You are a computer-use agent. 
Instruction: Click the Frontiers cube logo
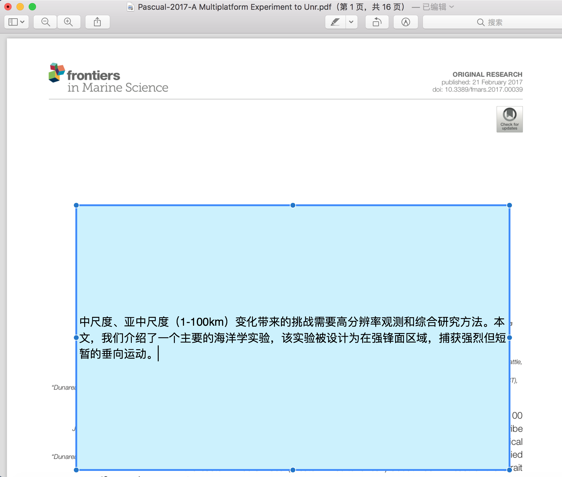pos(57,73)
